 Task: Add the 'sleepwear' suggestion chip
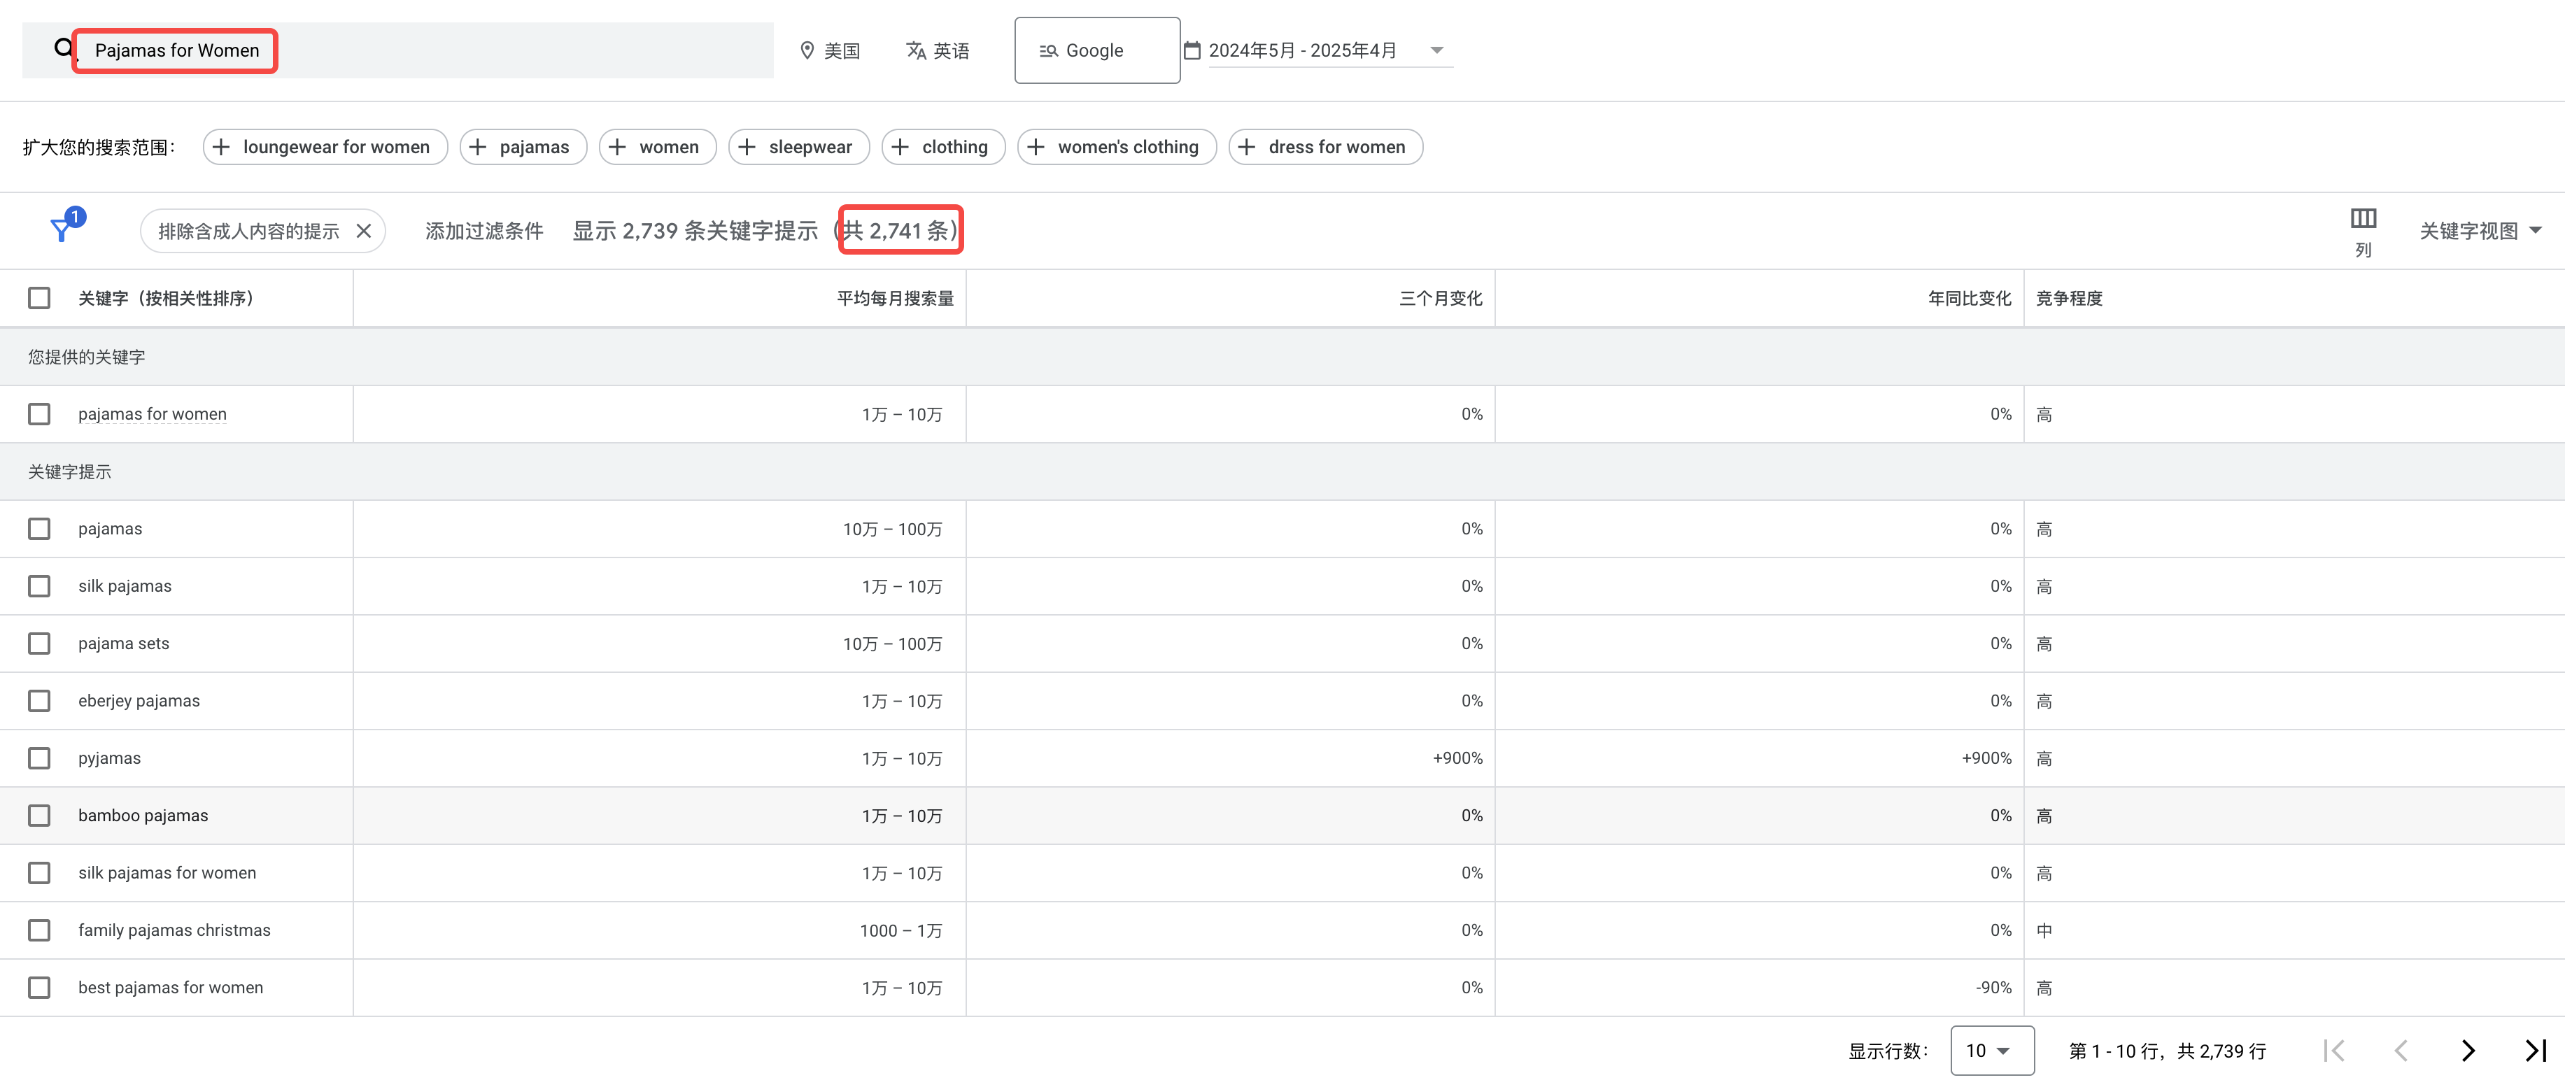coord(798,148)
